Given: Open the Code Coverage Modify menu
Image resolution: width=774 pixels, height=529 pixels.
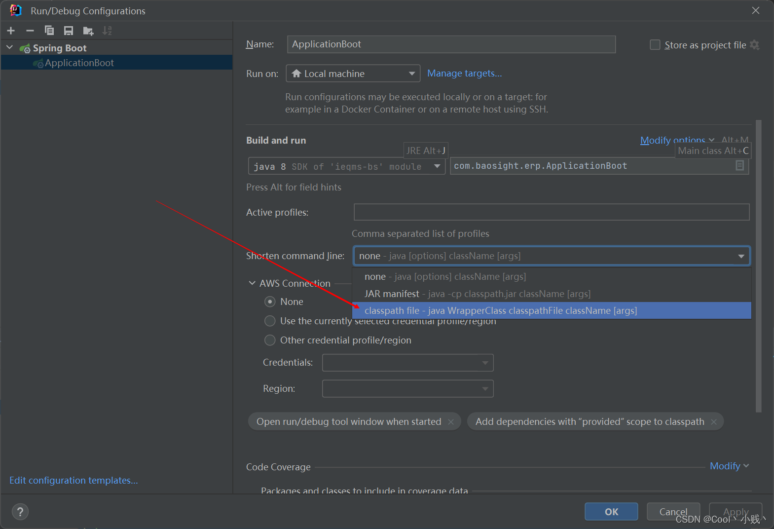Looking at the screenshot, I should pos(729,466).
